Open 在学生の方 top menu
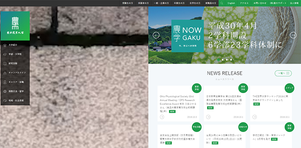 click(195, 3)
